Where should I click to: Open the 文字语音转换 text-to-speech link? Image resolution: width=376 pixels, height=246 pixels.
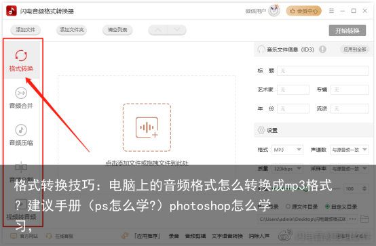227,236
